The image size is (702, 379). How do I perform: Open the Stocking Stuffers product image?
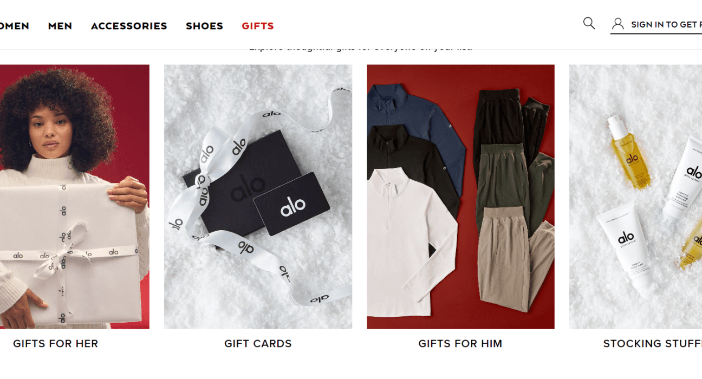click(635, 197)
